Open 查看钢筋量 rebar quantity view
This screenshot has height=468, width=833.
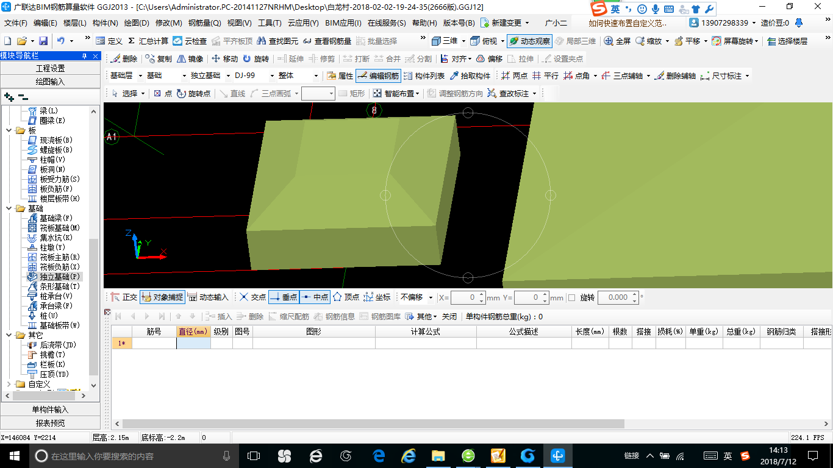[x=327, y=41]
